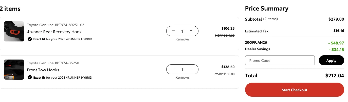
Task: Focus the Promo Code input field
Action: point(280,60)
